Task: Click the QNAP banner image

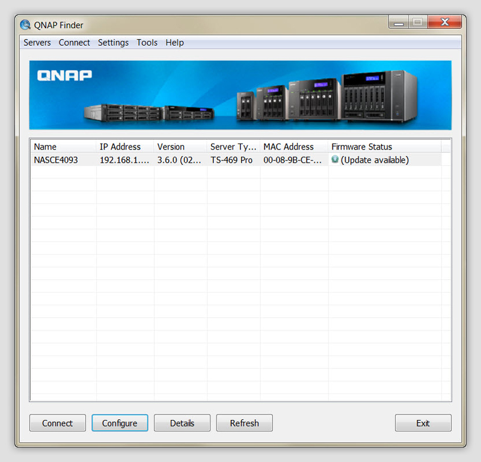Action: pyautogui.click(x=240, y=95)
